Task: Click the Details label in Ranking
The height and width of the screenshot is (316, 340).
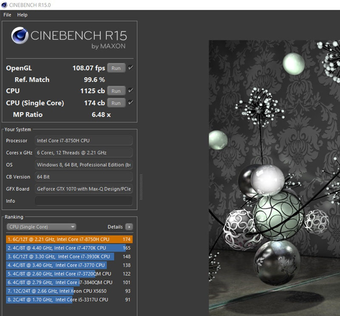Action: pyautogui.click(x=115, y=227)
